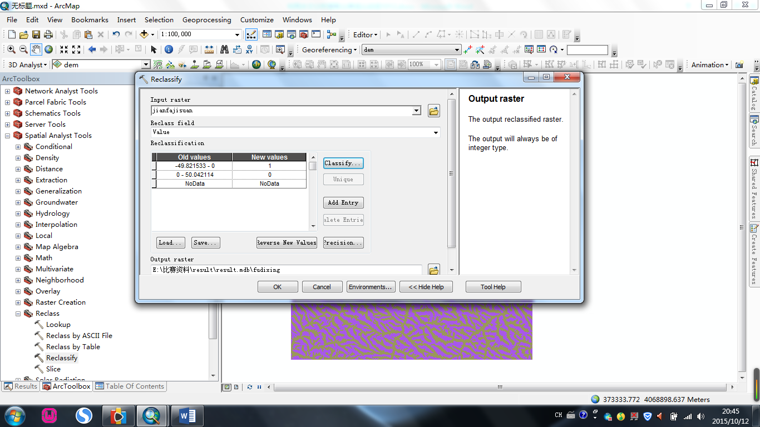Viewport: 760px width, 427px height.
Task: Select the Reclass by ASCII File tool
Action: 79,336
